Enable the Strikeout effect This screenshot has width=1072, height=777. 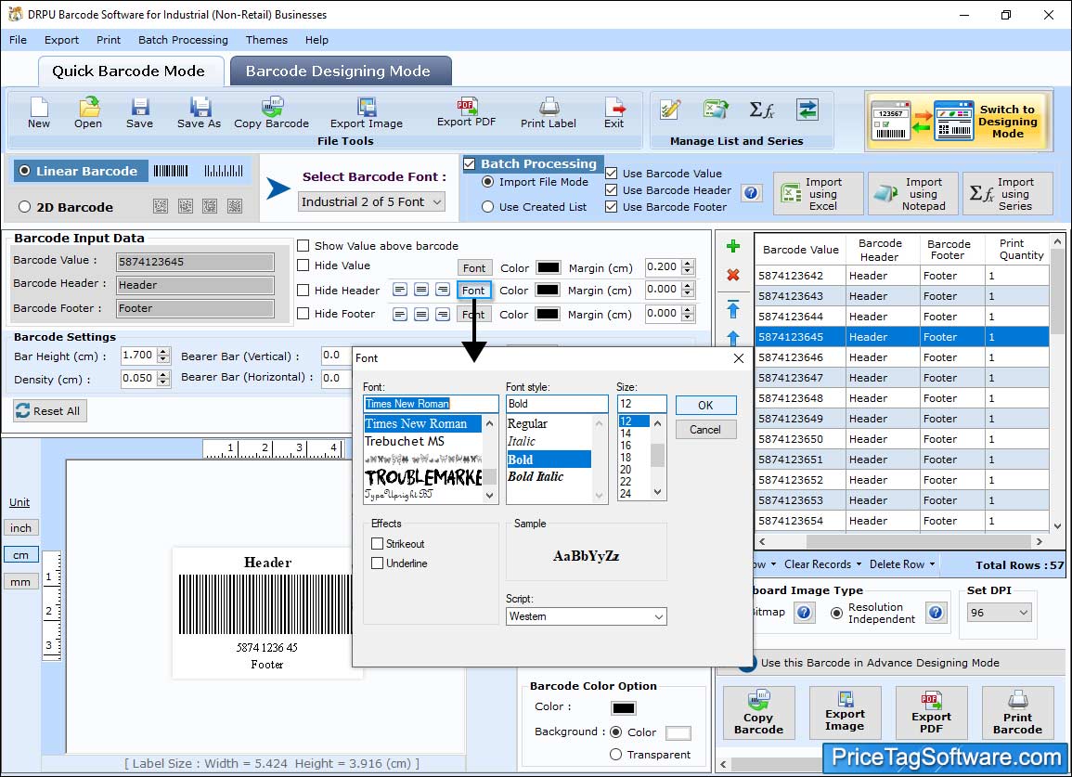pos(377,544)
